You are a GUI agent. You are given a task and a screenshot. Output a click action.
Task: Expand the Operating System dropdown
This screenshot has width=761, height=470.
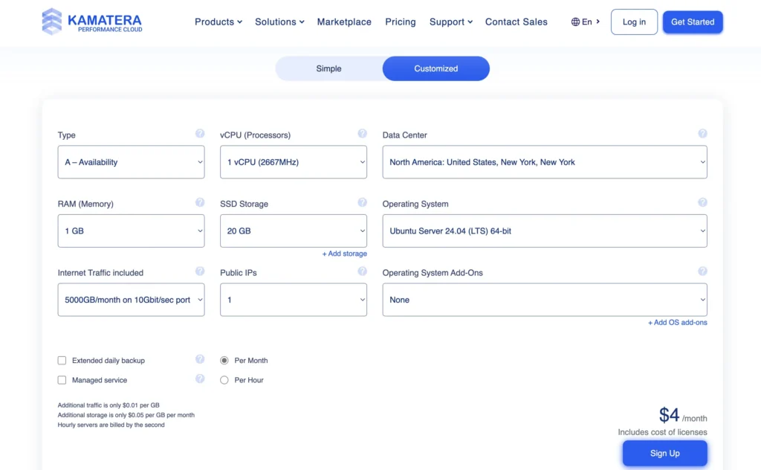544,231
